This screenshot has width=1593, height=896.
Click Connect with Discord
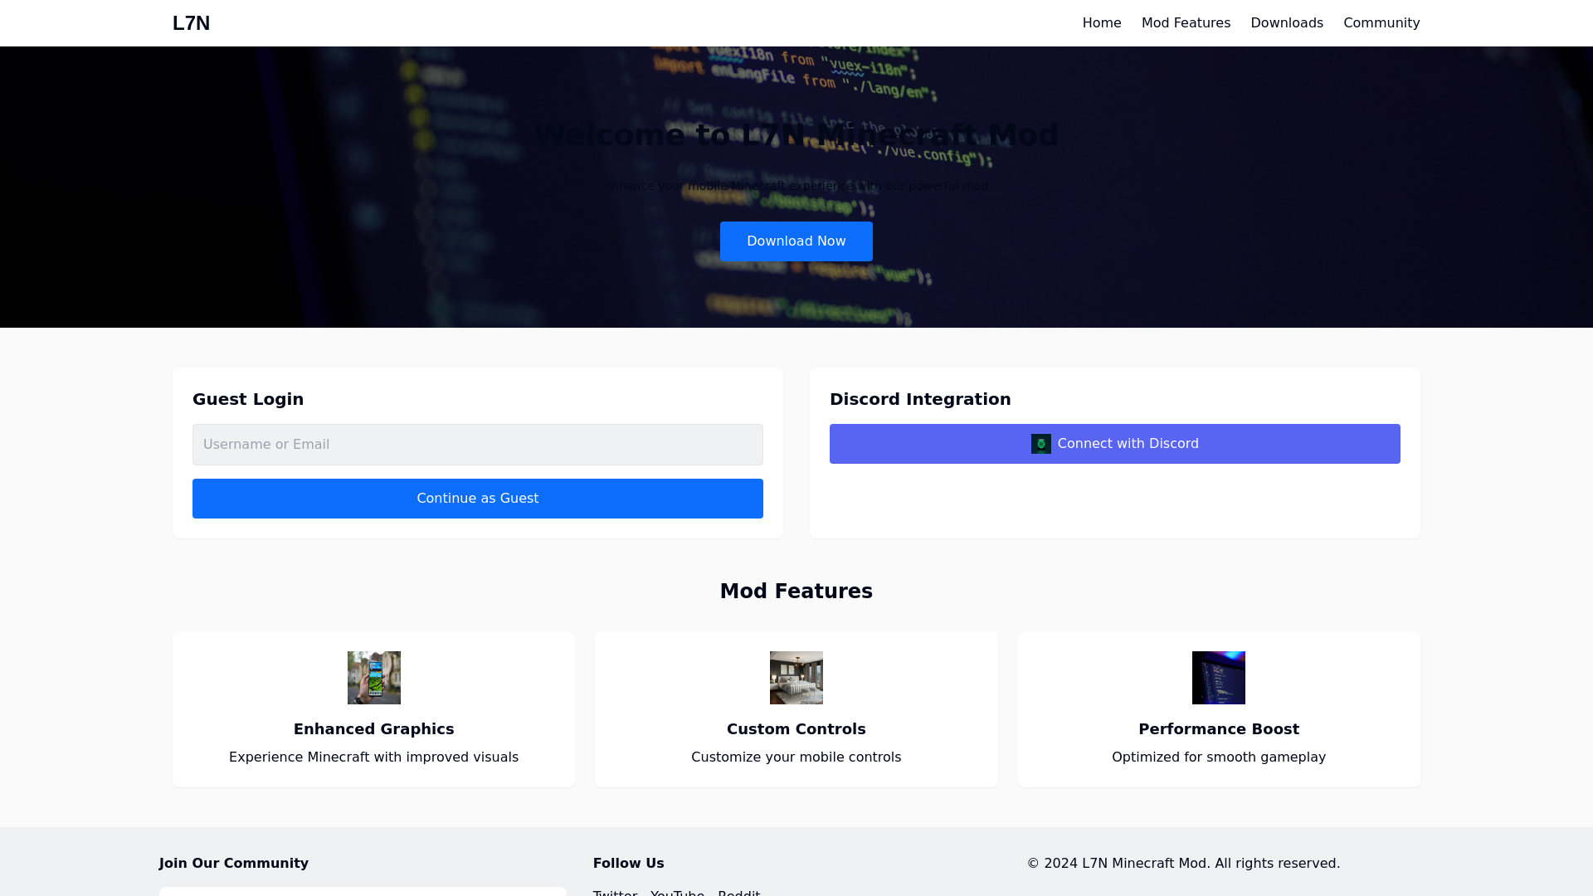(x=1114, y=443)
